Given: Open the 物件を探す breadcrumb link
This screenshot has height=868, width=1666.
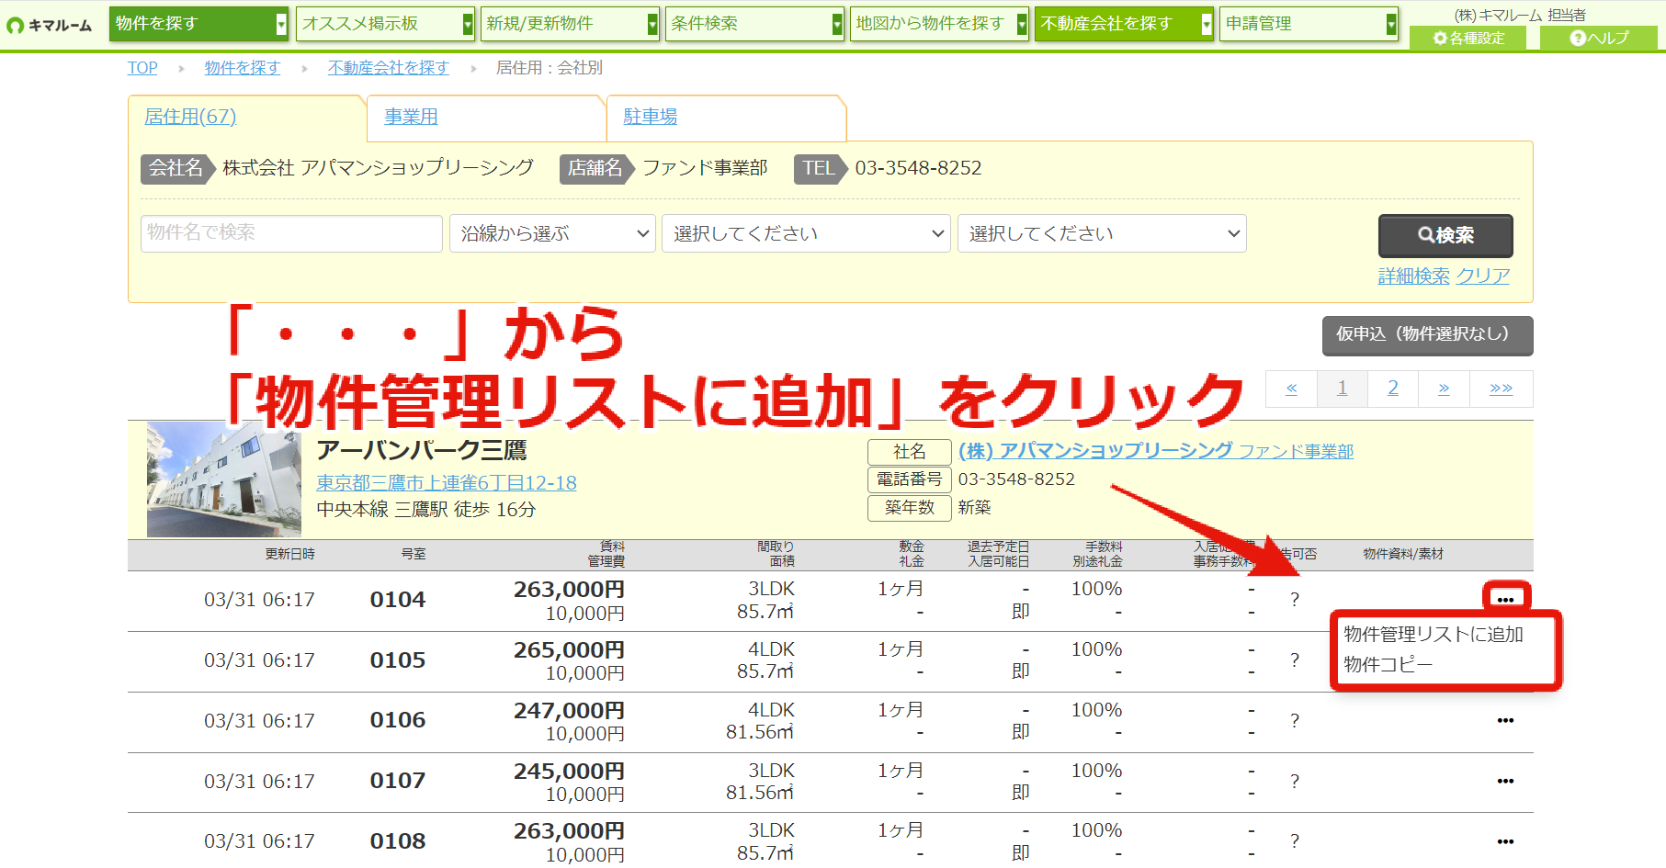Looking at the screenshot, I should click(242, 68).
